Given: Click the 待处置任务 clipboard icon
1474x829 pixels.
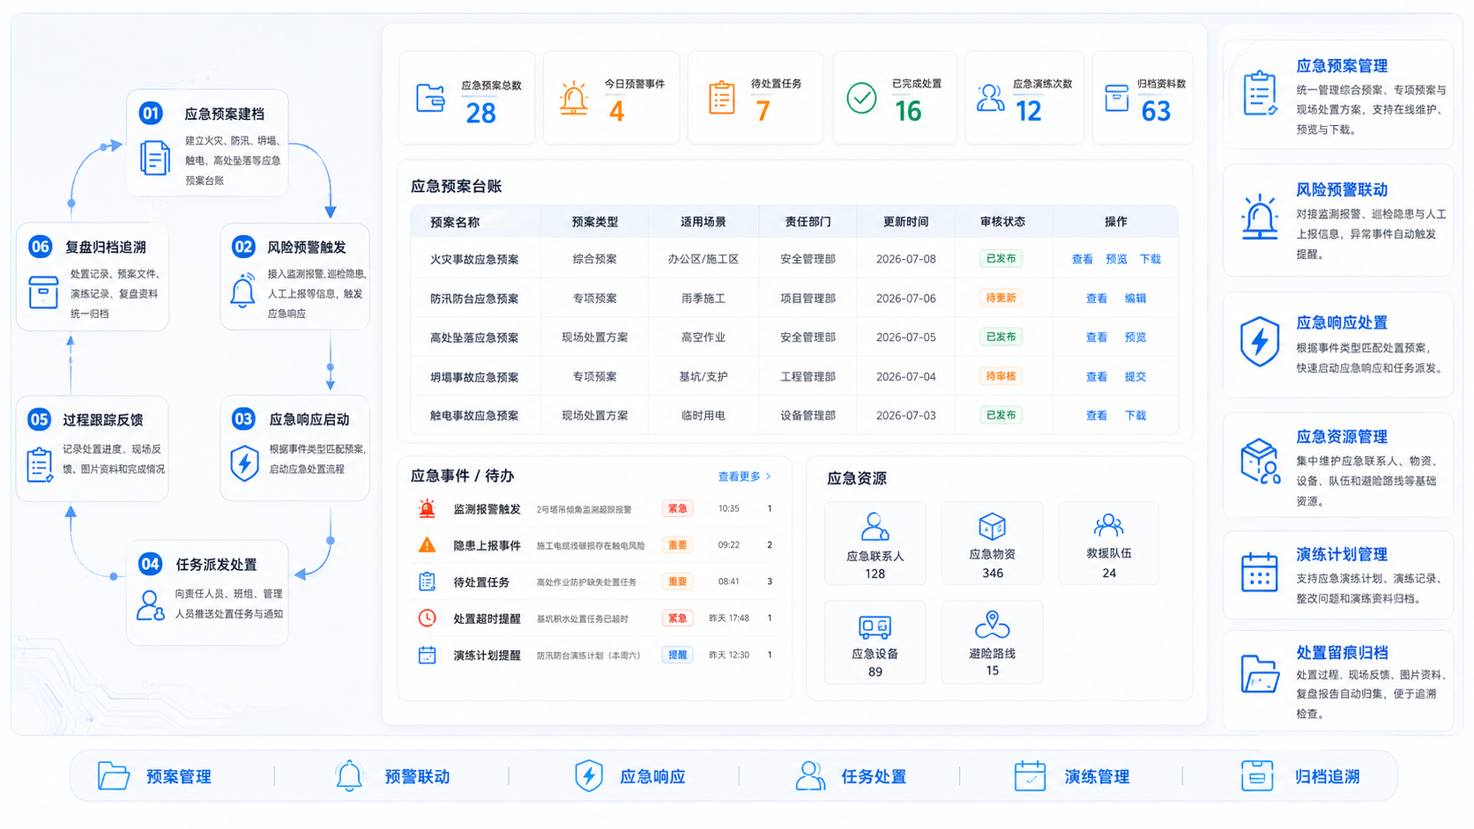Looking at the screenshot, I should coord(721,97).
